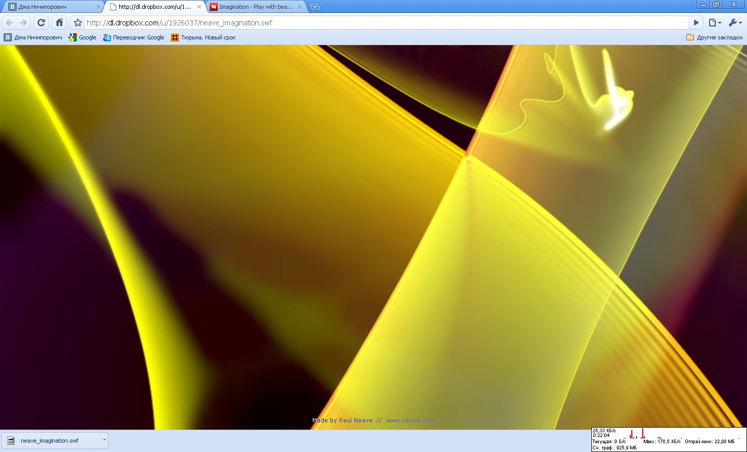Reload the current page
The width and height of the screenshot is (747, 452).
[x=41, y=23]
